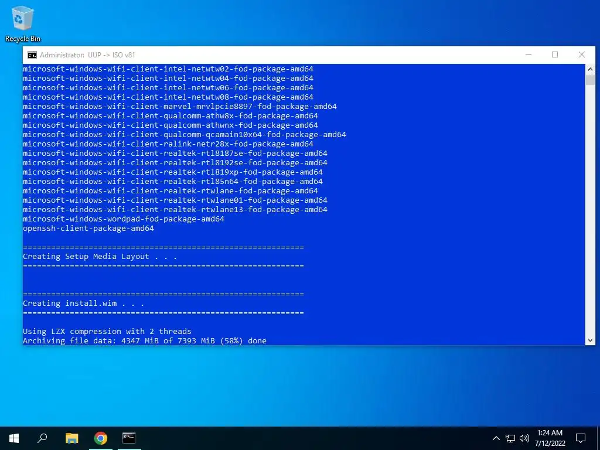Image resolution: width=600 pixels, height=450 pixels.
Task: Click the realtek-rtwlane01 package line
Action: 175,200
